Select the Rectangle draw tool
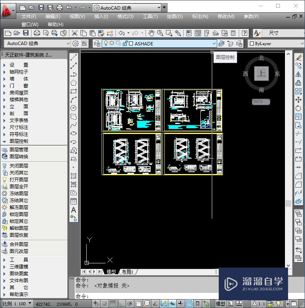Screen dimensions: 305x308 point(74,91)
